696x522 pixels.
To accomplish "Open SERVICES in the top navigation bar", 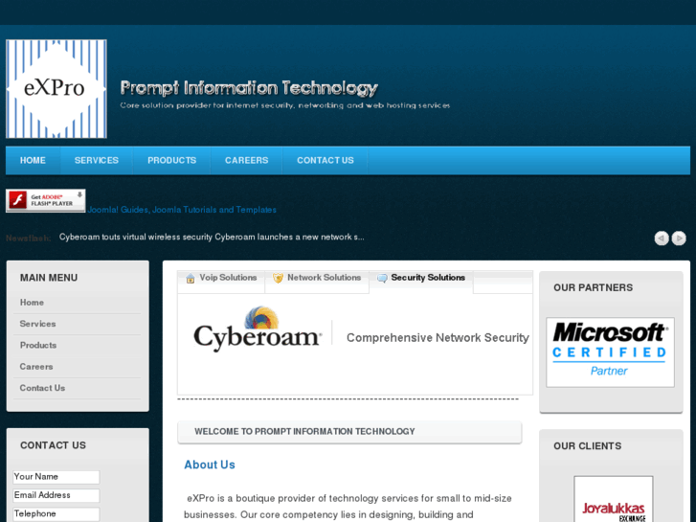I will 97,160.
